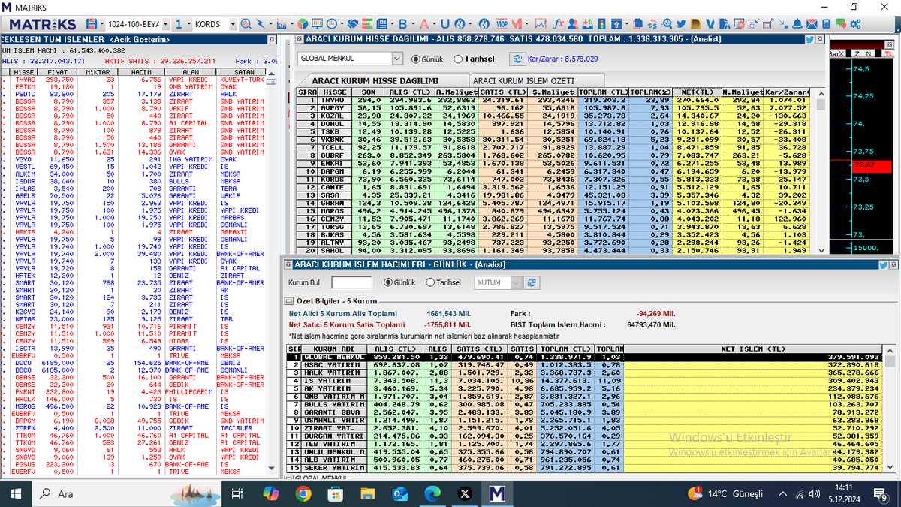901x507 pixels.
Task: Click the line chart toolbar icon
Action: 541,24
